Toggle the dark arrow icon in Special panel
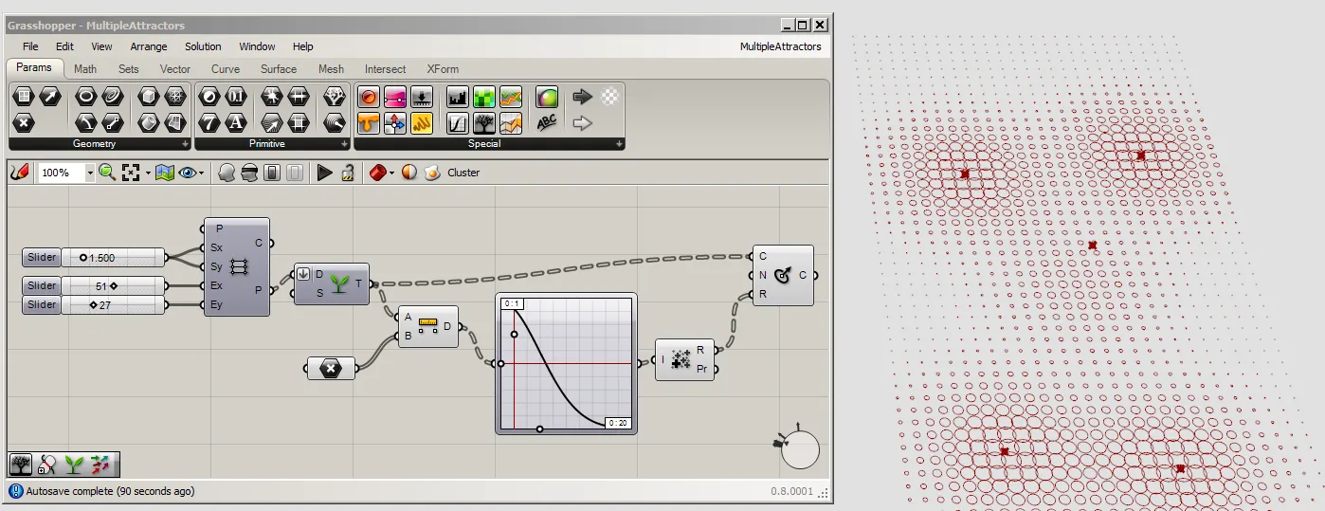1325x511 pixels. pyautogui.click(x=583, y=97)
